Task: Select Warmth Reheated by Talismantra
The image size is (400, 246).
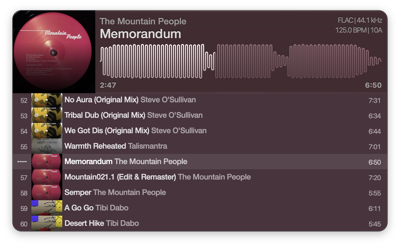Action: click(x=200, y=146)
